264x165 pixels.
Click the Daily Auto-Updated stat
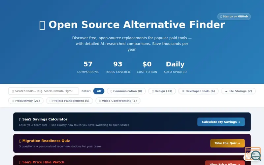coord(175,67)
